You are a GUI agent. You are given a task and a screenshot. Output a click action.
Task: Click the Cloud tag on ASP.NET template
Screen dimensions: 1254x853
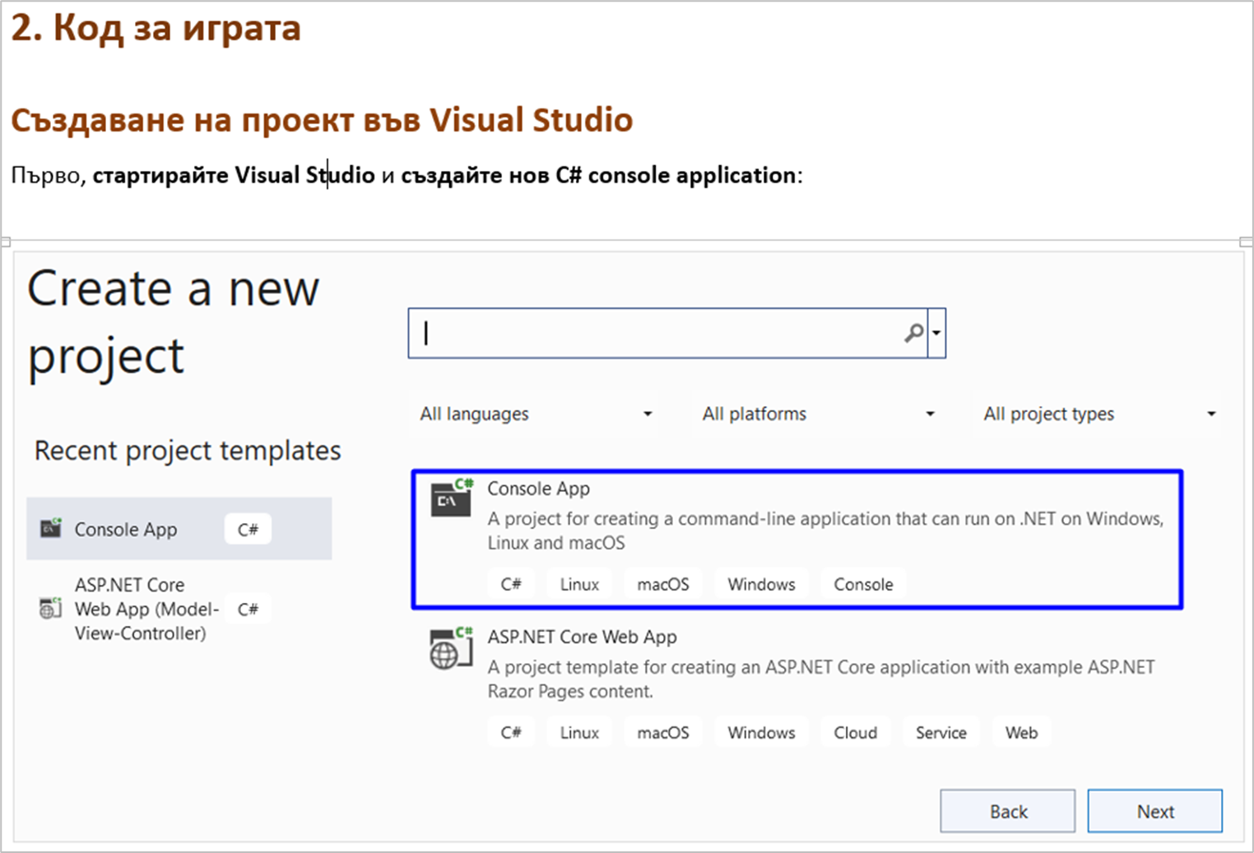pos(855,732)
